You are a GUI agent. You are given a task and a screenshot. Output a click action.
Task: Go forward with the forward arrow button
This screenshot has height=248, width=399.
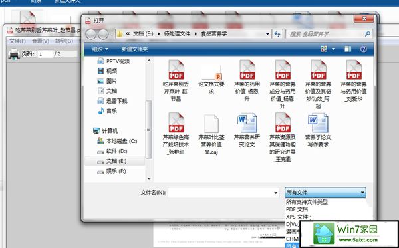[x=103, y=34]
